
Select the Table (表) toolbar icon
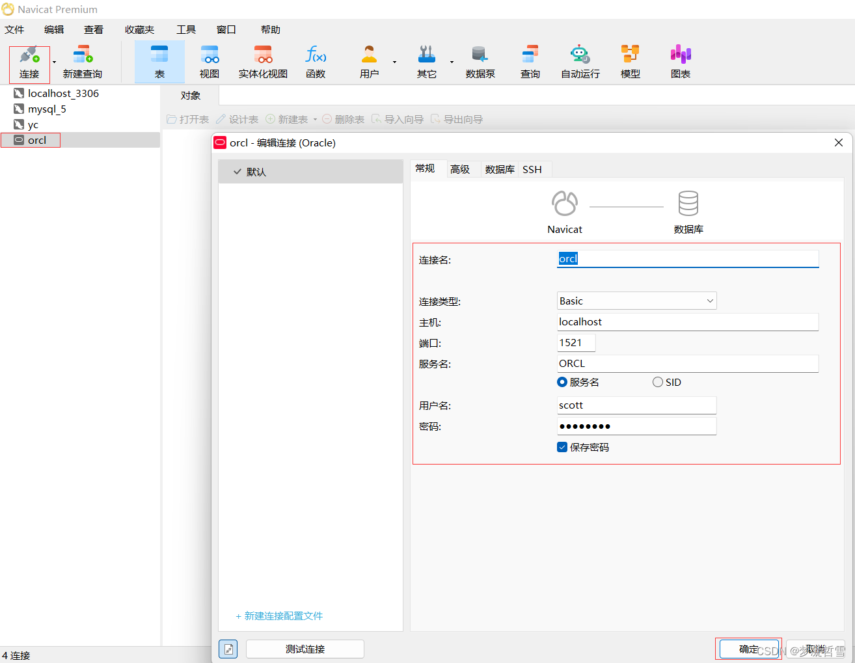159,62
